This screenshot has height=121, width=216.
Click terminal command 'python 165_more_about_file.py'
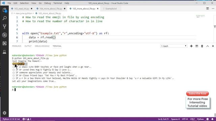pyautogui.click(x=31, y=58)
